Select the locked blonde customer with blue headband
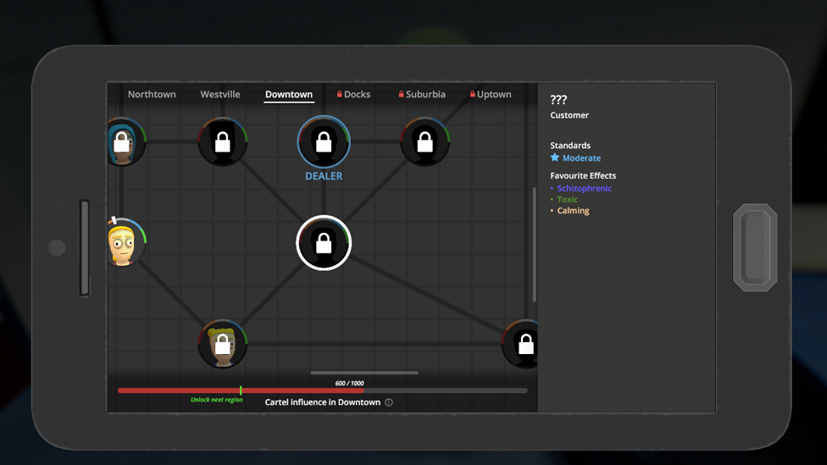Image resolution: width=827 pixels, height=465 pixels. 223,344
